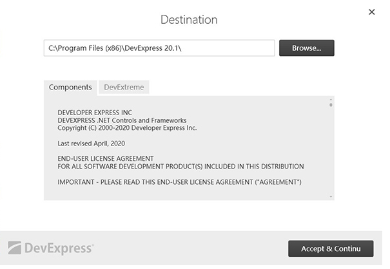Viewport: 390px width, 269px height.
Task: Click the FOR ALL SOFTWARE DEVELOPMENT PRODUCT(S) line
Action: [x=180, y=166]
